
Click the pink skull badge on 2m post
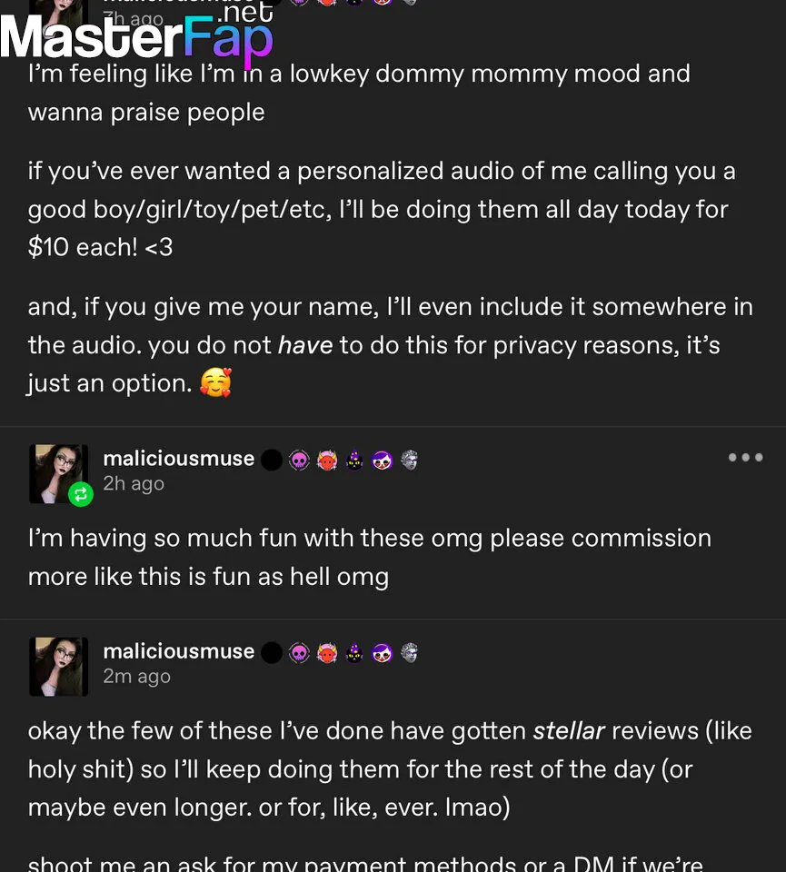[299, 653]
